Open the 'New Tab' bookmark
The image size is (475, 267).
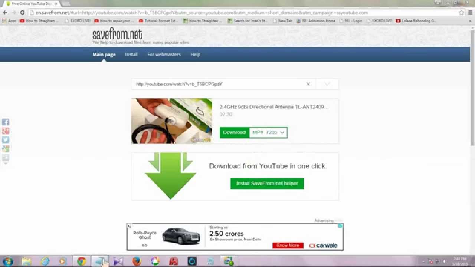pos(282,21)
